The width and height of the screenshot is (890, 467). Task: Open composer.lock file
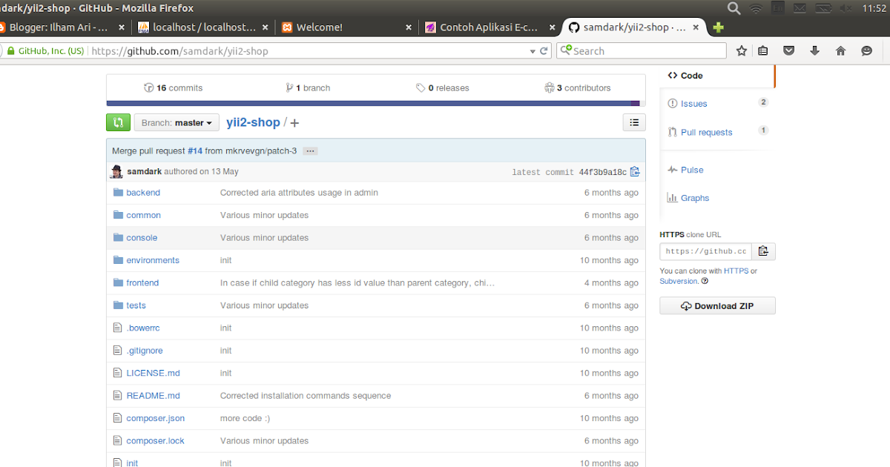(x=155, y=441)
